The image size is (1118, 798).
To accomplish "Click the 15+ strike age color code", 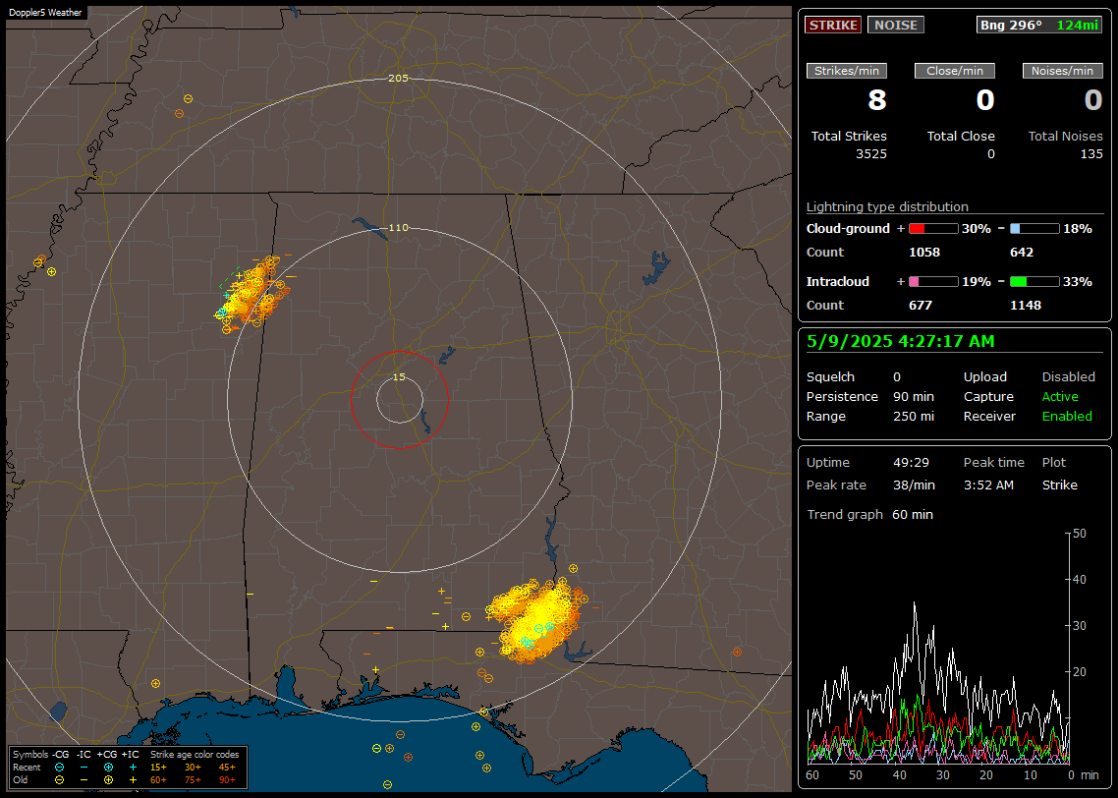I will [158, 768].
